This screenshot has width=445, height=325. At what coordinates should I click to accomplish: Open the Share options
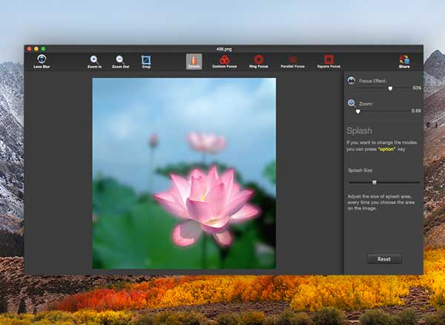404,62
